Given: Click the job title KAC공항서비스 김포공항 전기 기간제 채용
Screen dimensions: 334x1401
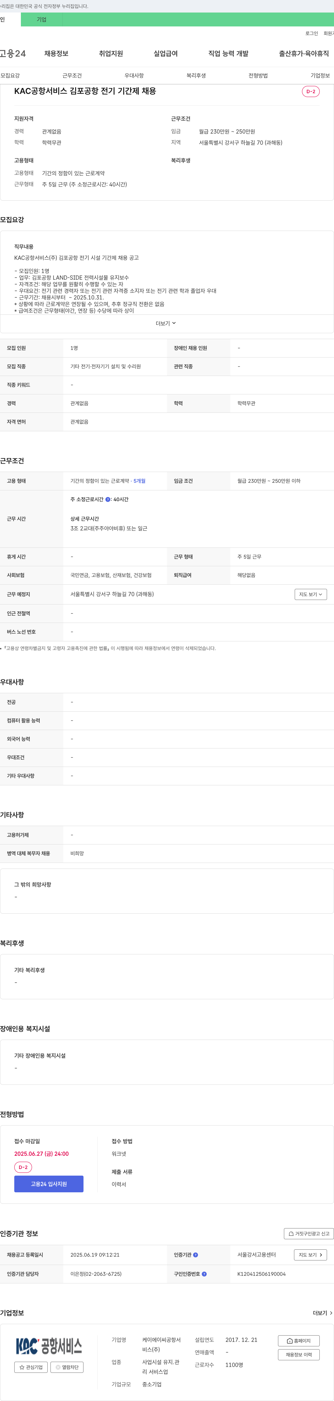Looking at the screenshot, I should 85,91.
